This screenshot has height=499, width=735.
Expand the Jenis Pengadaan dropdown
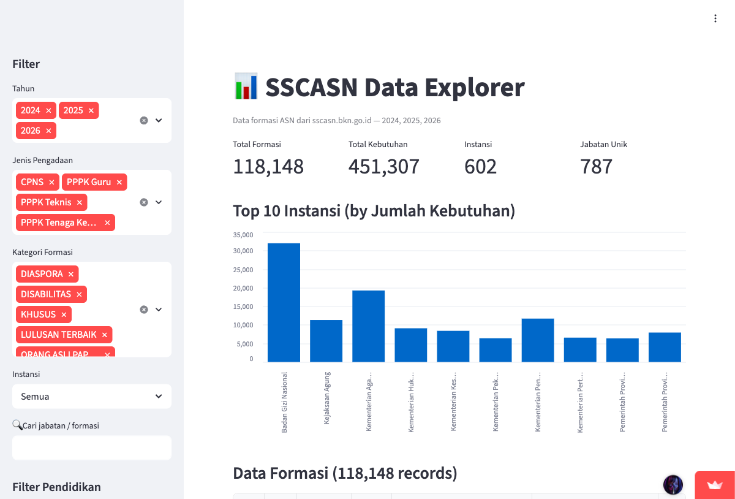click(x=159, y=202)
